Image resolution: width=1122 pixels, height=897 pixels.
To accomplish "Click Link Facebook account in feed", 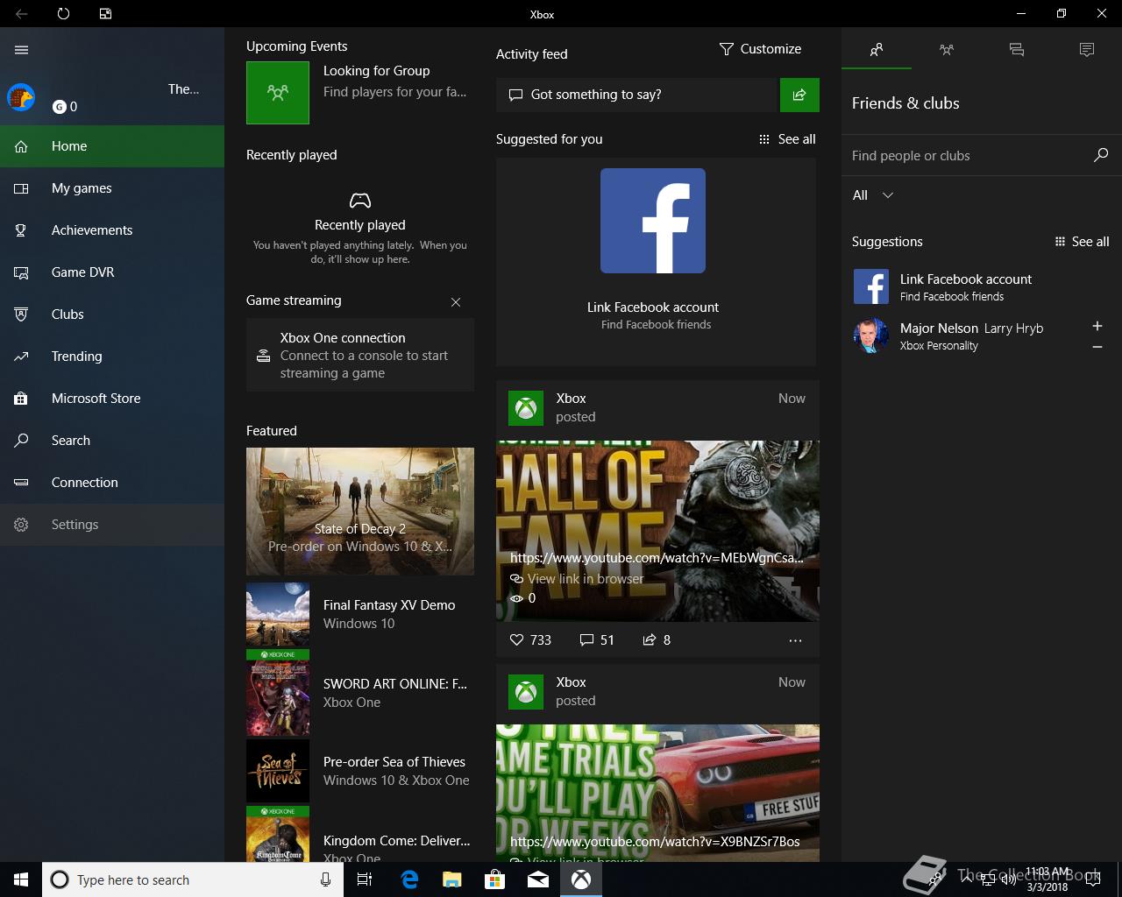I will coord(653,307).
